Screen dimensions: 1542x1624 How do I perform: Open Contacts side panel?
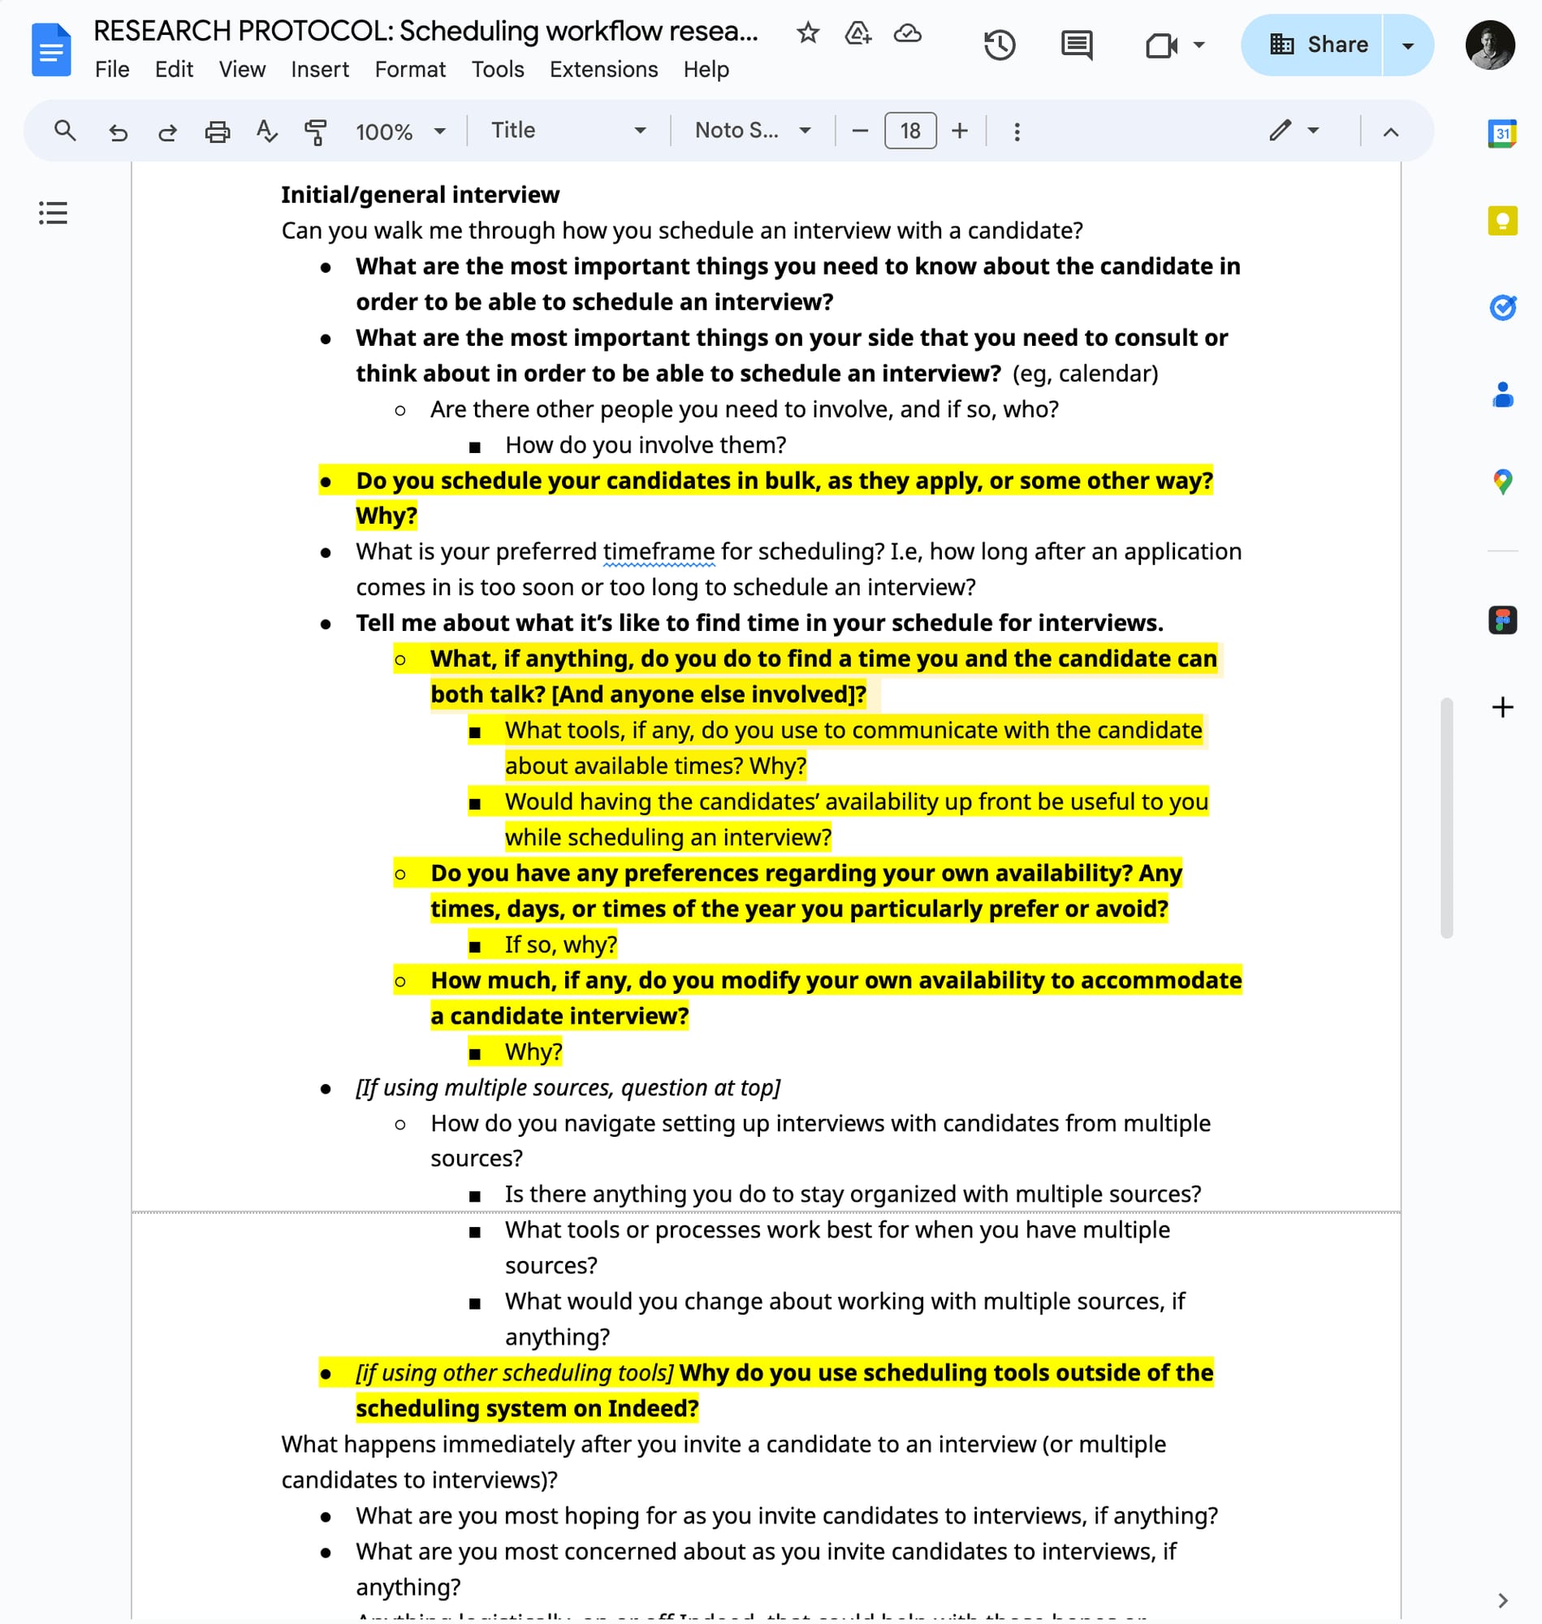point(1501,395)
